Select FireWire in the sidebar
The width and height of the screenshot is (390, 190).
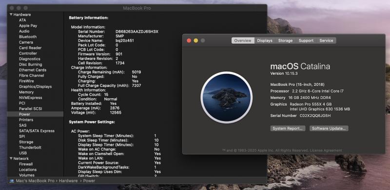pyautogui.click(x=26, y=81)
